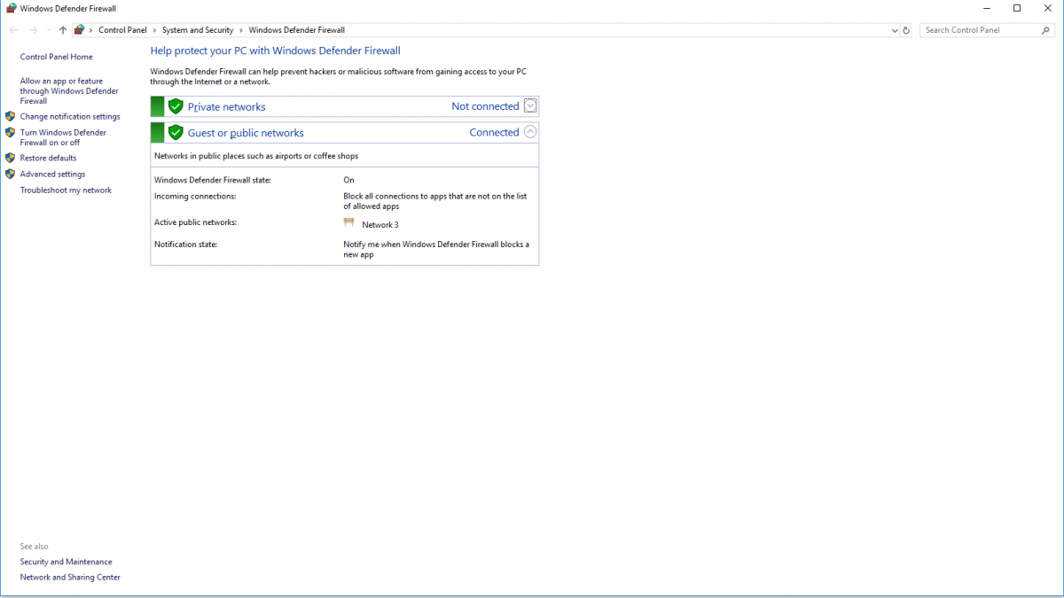Click the Control Panel icon in address bar
Screen dimensions: 1064x598
pos(80,30)
